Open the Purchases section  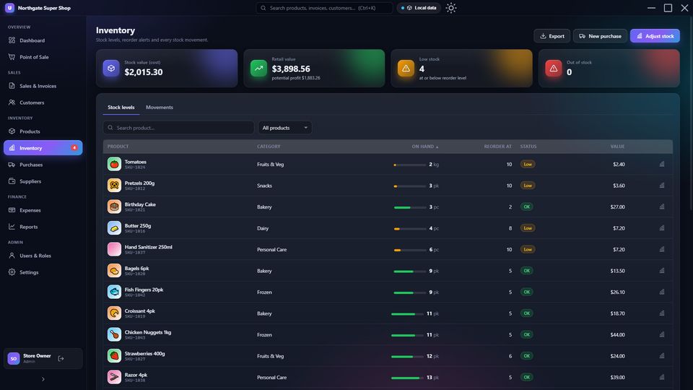point(43,165)
